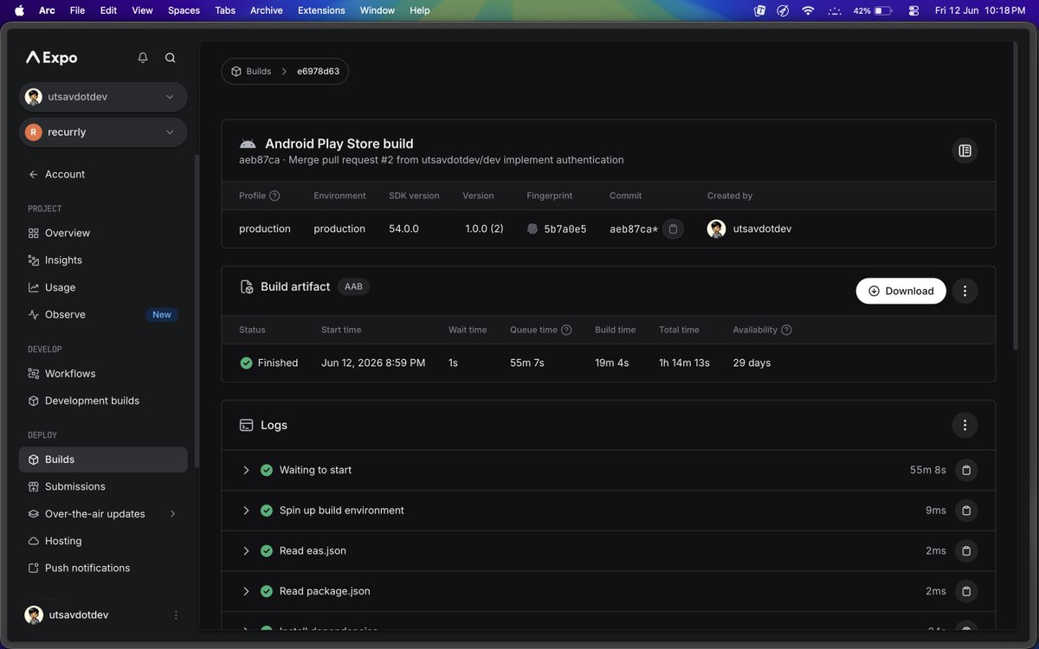Click the Logs terminal icon
1039x649 pixels.
(x=246, y=425)
